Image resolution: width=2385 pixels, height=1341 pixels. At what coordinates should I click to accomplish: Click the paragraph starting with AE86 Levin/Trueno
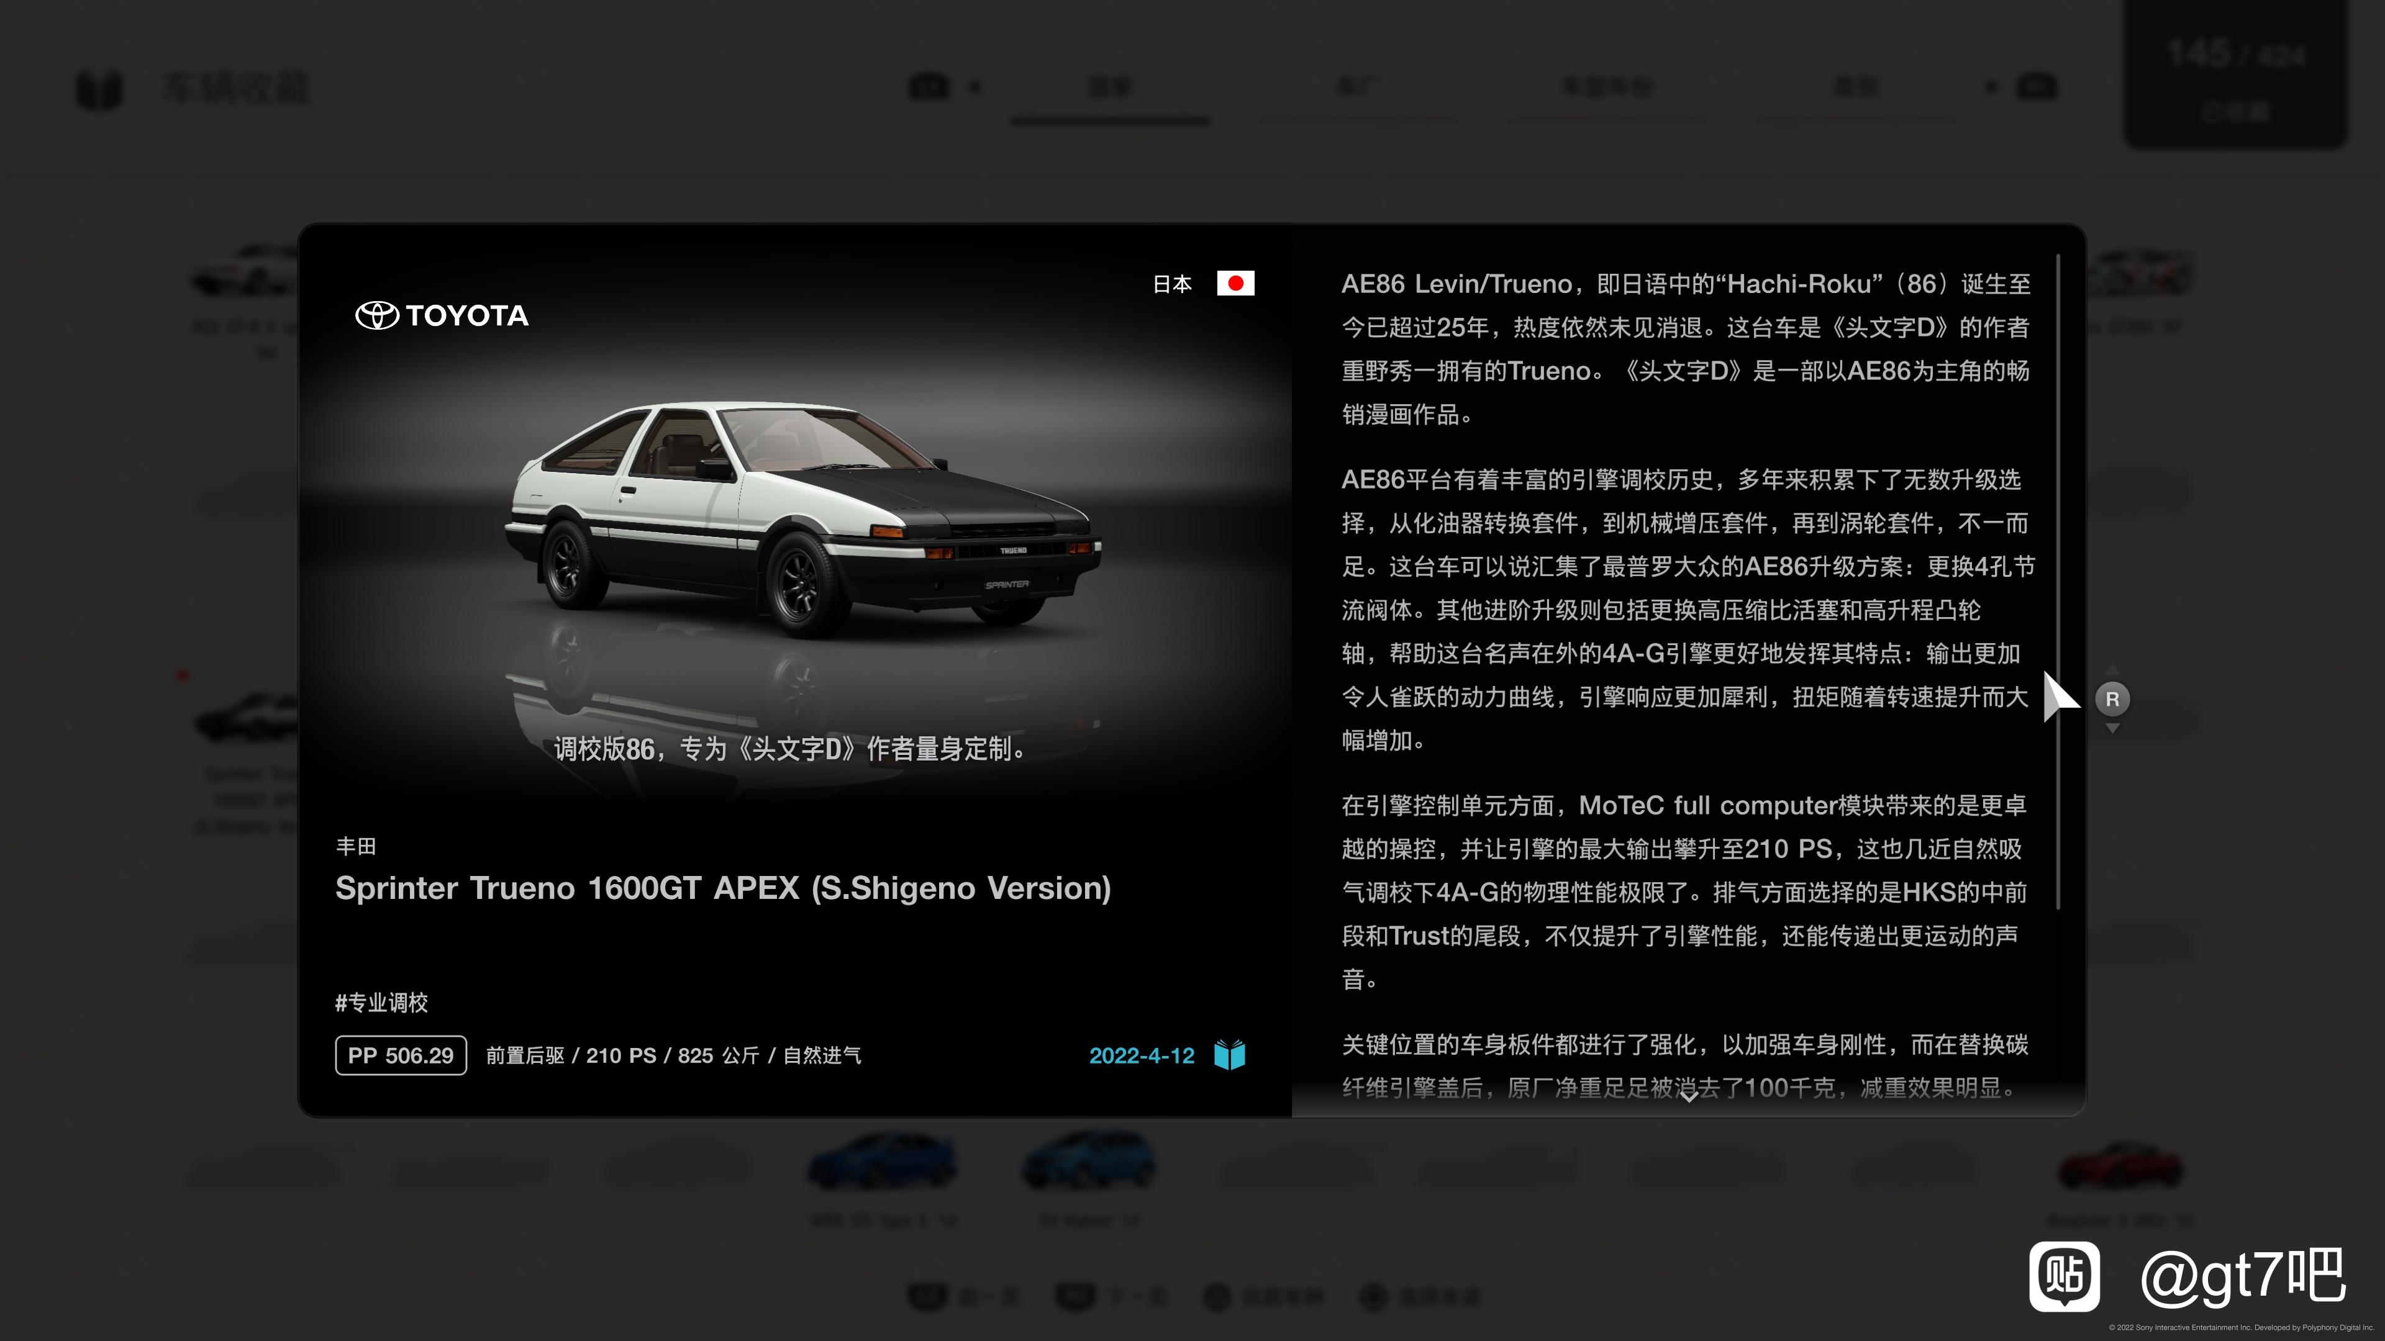(1686, 349)
